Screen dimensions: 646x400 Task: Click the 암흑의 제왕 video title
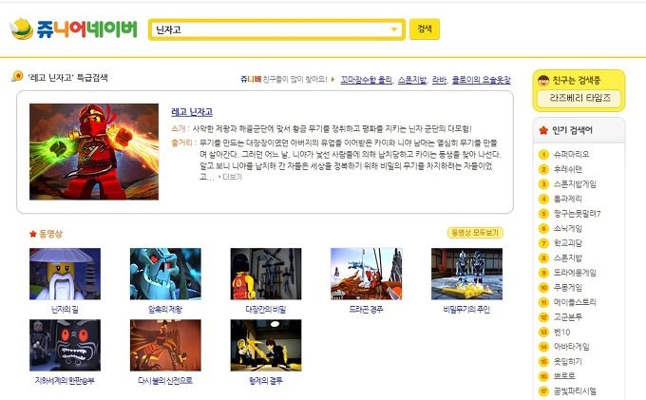click(165, 310)
